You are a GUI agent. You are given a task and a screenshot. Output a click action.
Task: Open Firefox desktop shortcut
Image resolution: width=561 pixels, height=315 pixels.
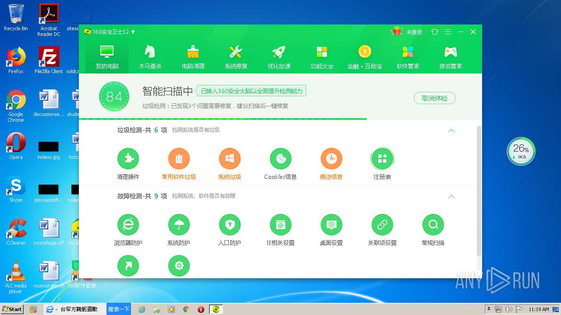click(16, 60)
